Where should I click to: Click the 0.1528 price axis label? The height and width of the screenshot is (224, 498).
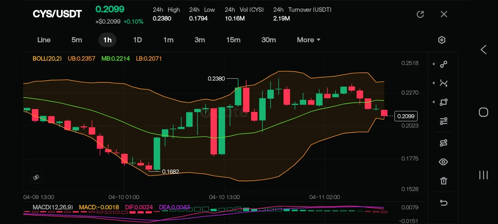410,189
